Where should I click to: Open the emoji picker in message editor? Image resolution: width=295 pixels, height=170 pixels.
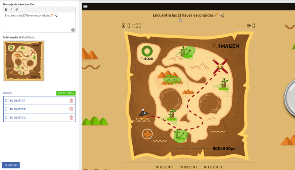click(73, 30)
